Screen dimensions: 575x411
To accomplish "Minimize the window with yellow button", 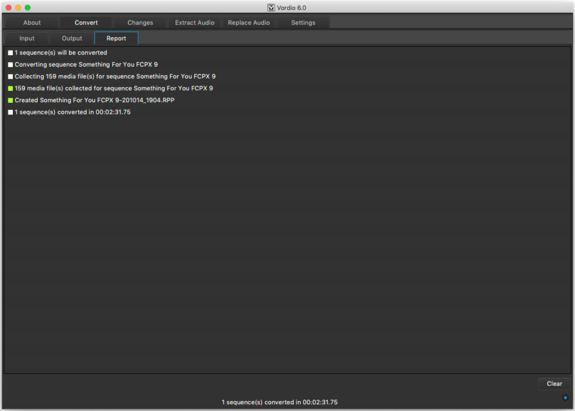I will (18, 8).
